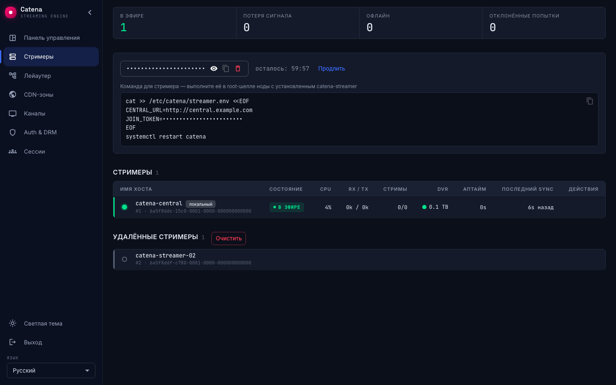Click СОСТОЯНИЕ column header
This screenshot has height=385, width=616.
click(286, 189)
